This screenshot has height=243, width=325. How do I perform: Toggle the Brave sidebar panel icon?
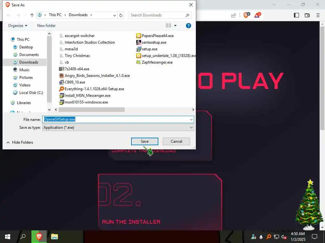click(x=296, y=15)
